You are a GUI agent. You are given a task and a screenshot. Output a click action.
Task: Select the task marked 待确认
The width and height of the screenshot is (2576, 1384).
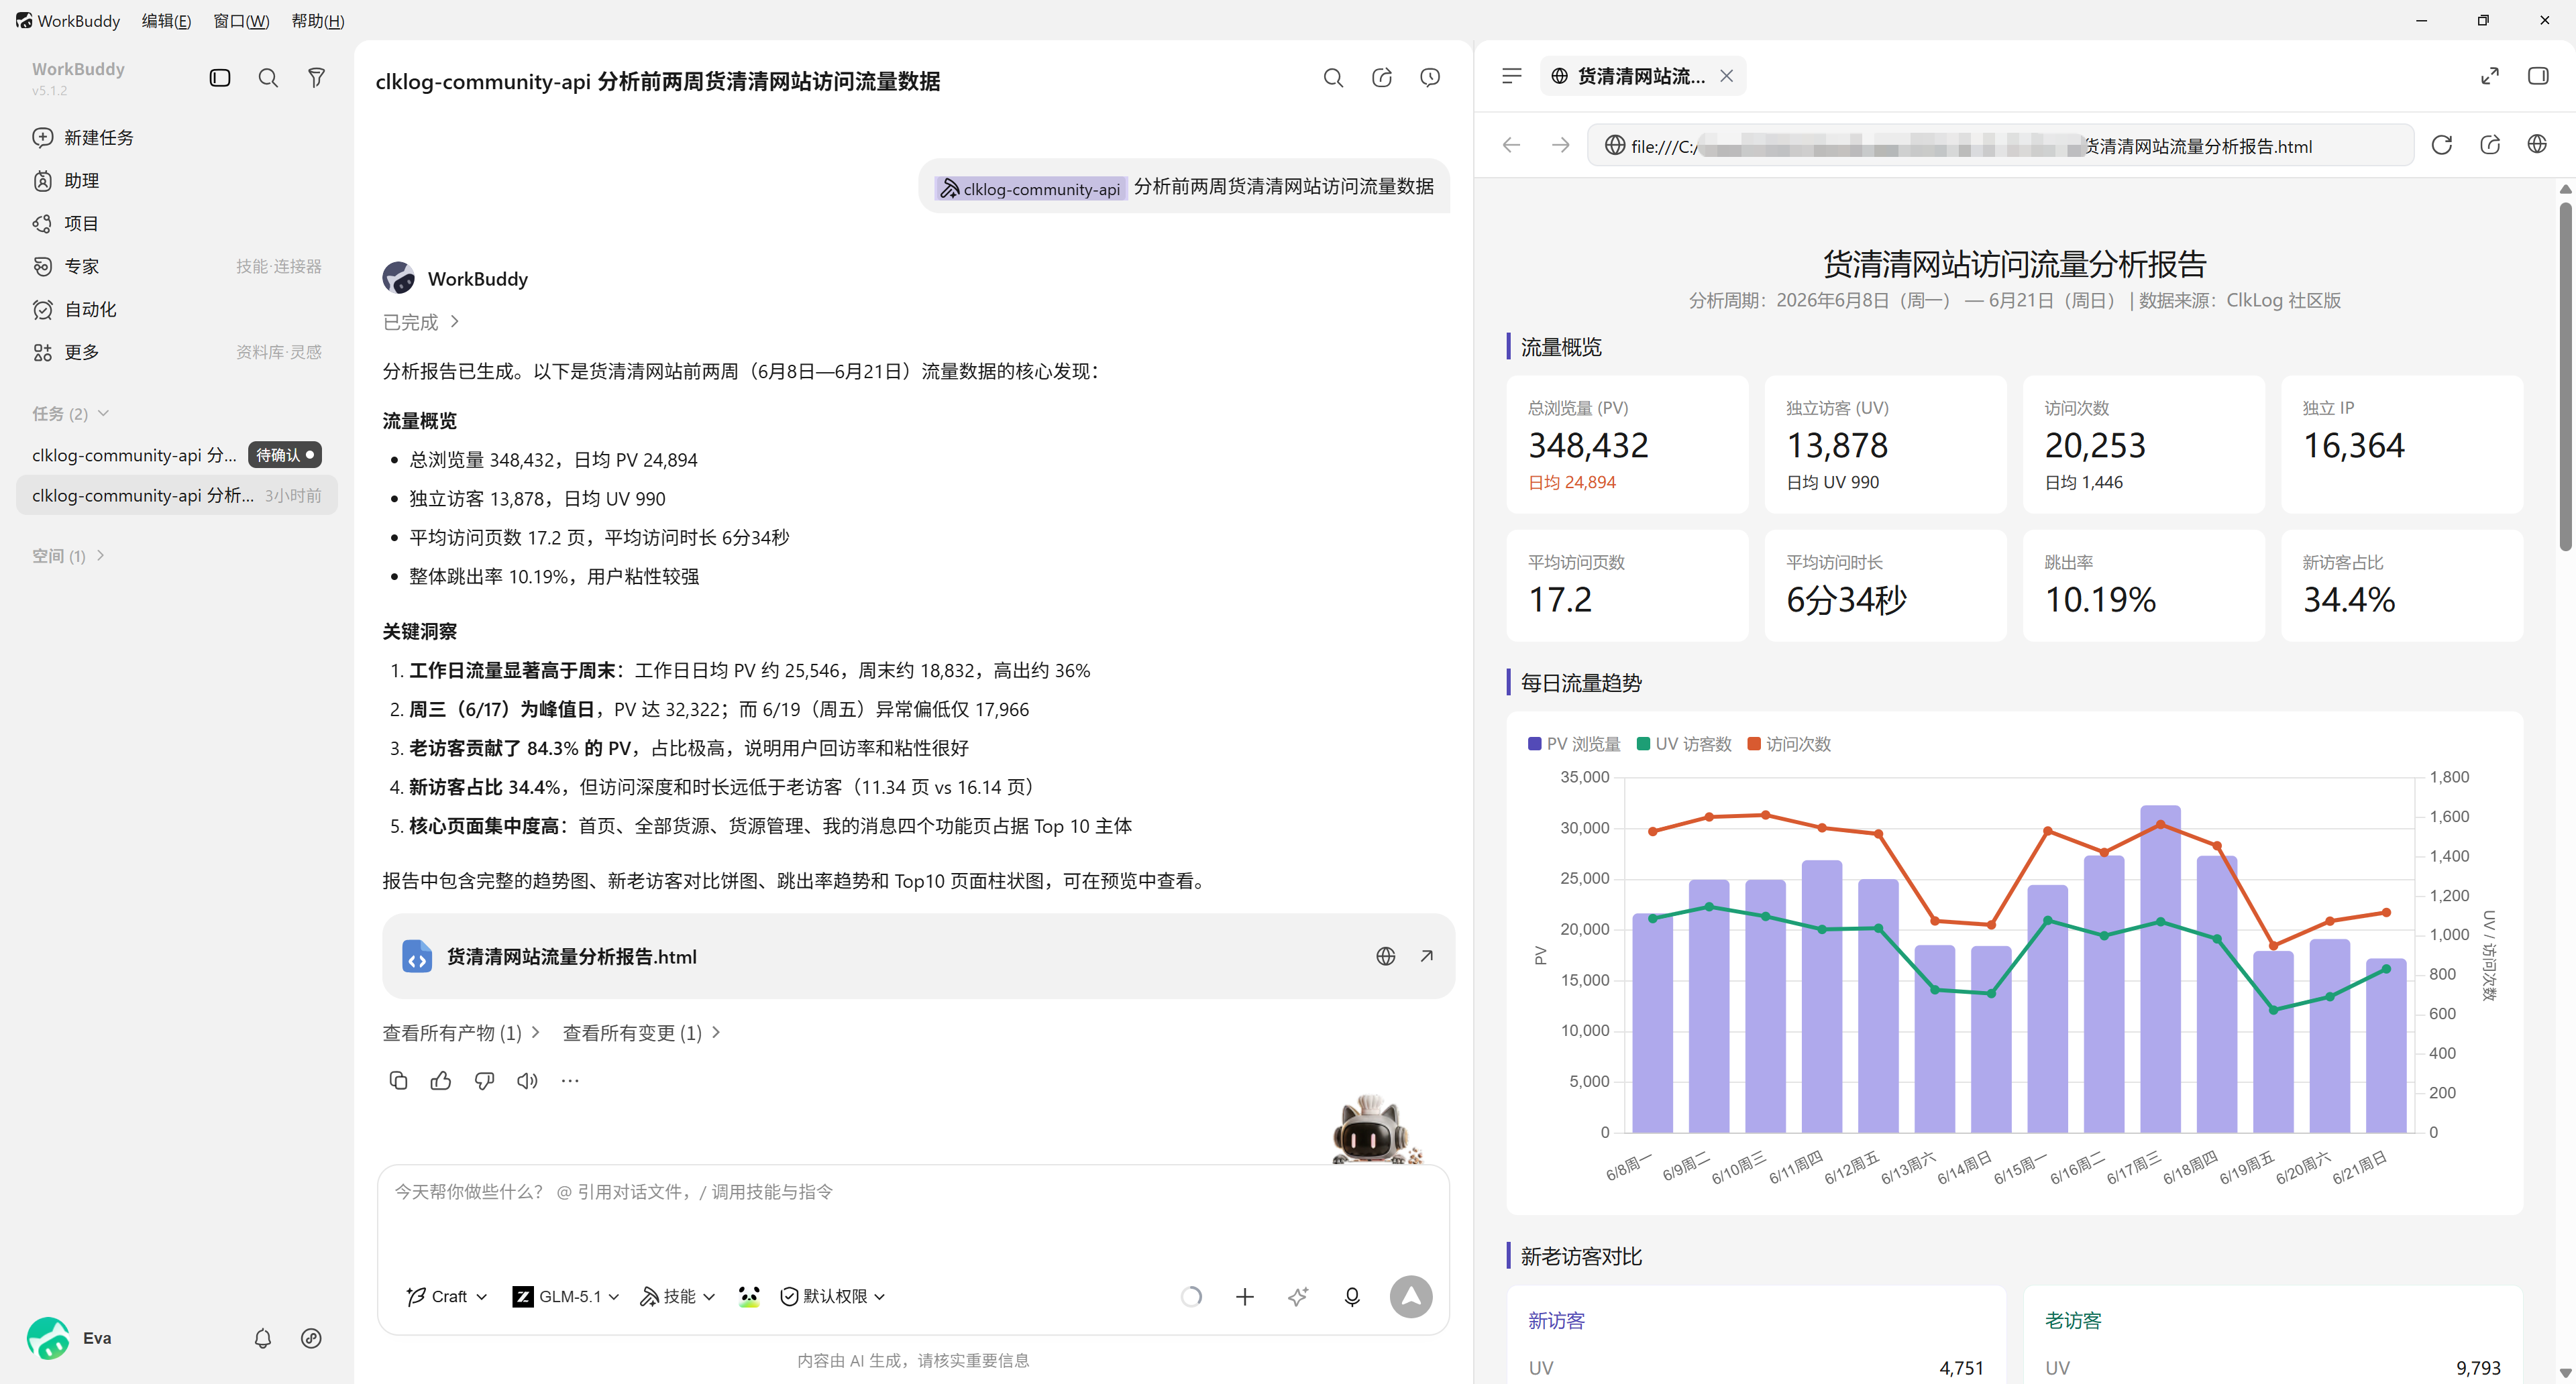(177, 455)
